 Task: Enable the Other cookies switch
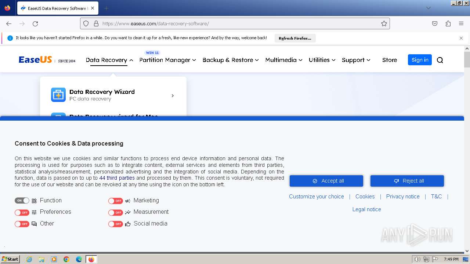[x=22, y=224]
